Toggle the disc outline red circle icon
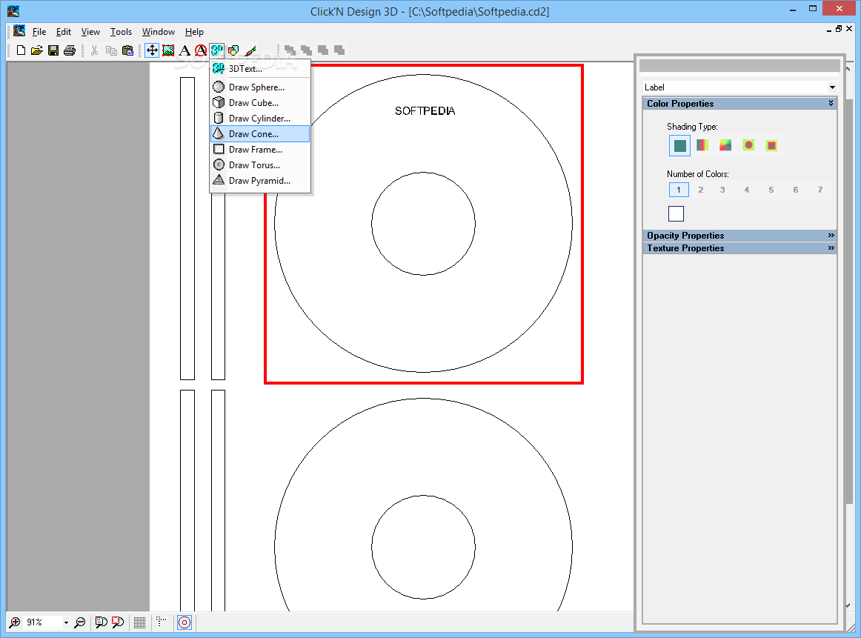Viewport: 861px width, 638px height. point(184,622)
